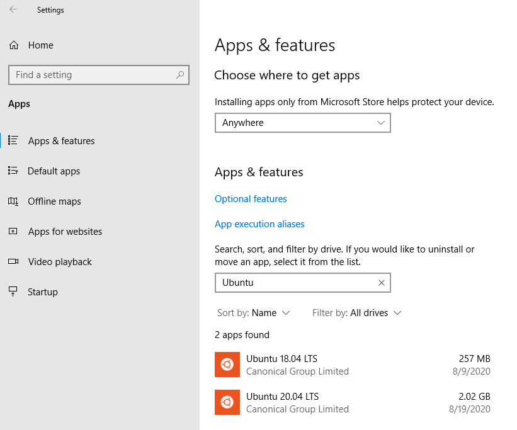Viewport: 517px width, 430px height.
Task: Click the '2 apps found' text
Action: [242, 335]
